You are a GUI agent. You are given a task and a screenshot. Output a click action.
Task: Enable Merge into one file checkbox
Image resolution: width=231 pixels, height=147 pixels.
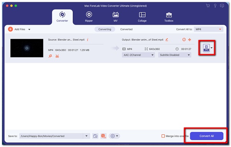pos(163,136)
